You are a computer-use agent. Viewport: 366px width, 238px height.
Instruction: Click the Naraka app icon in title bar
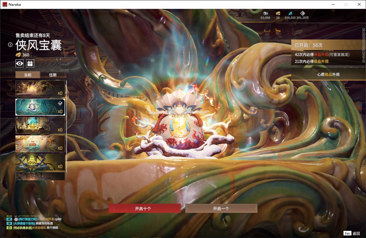pos(5,4)
